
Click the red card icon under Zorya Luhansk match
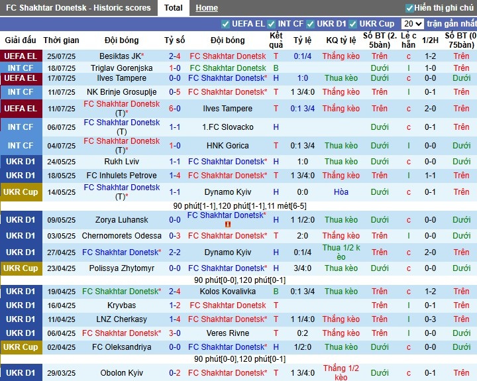[227, 224]
